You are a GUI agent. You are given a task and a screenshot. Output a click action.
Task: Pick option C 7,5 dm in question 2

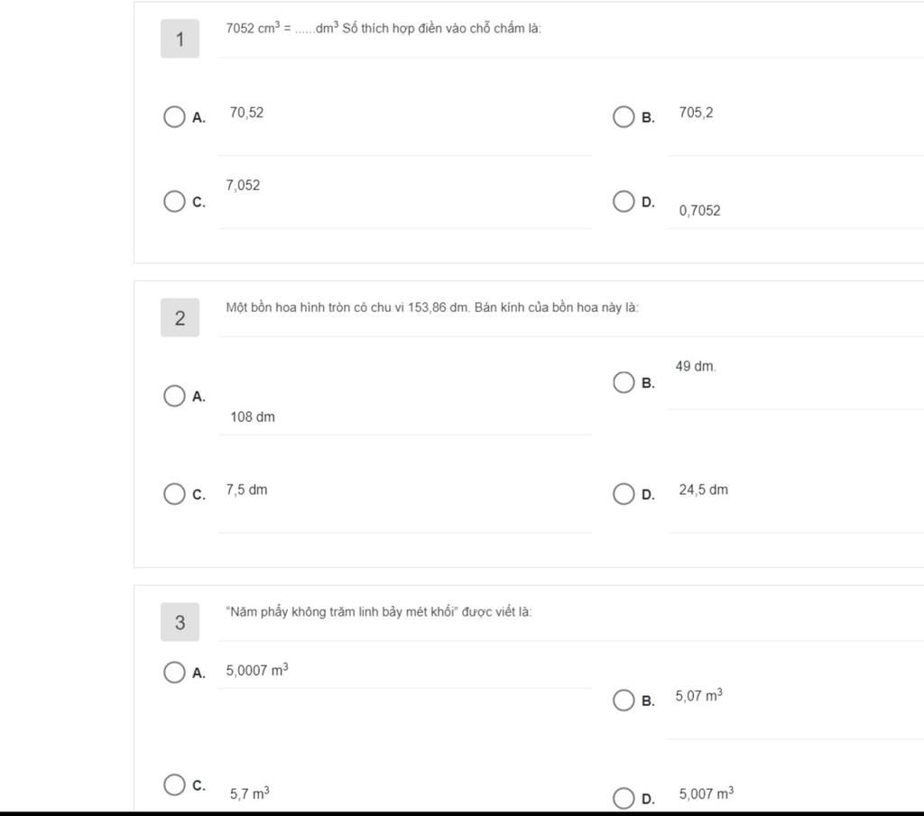[174, 493]
